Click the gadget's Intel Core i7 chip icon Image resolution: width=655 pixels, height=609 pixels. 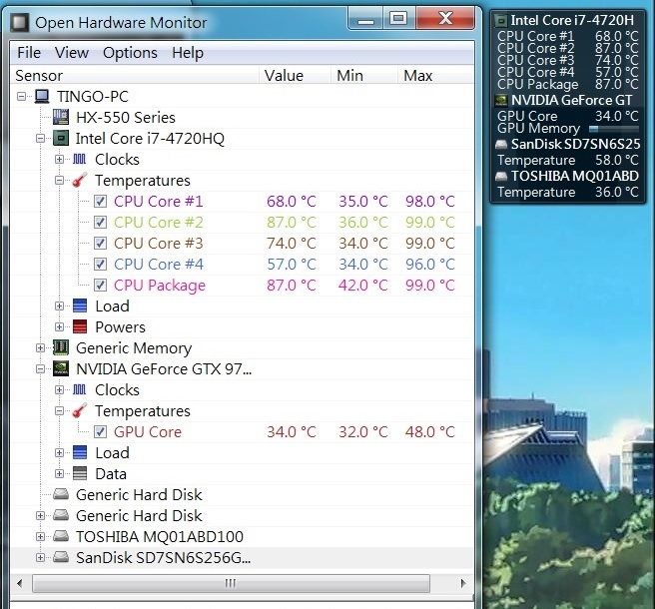(500, 20)
